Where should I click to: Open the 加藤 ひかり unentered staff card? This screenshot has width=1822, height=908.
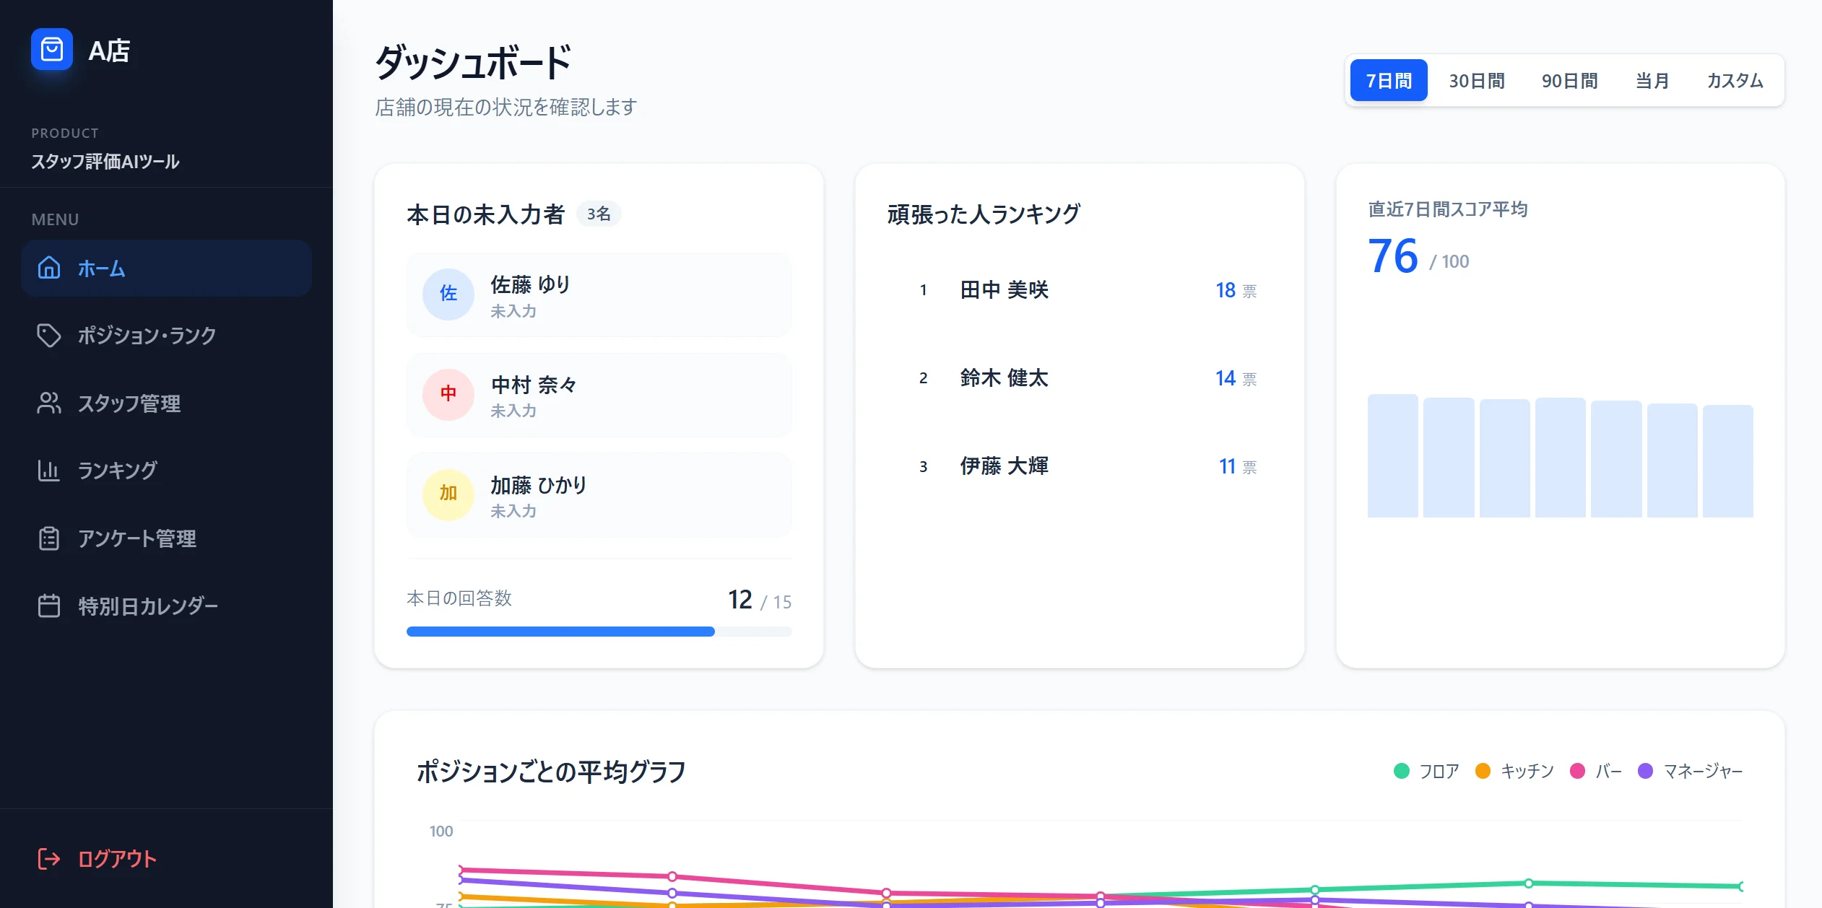tap(599, 495)
